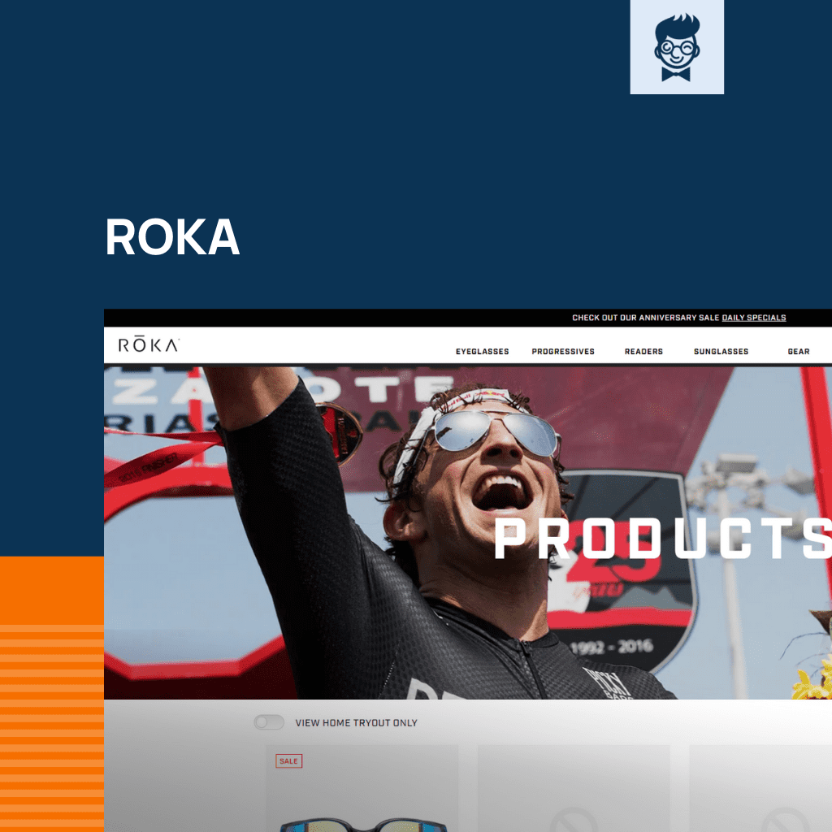The height and width of the screenshot is (832, 832).
Task: Click the ROKA wordmark in the navbar
Action: 149,344
